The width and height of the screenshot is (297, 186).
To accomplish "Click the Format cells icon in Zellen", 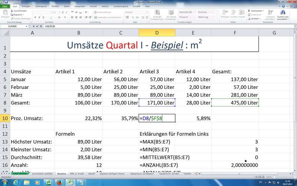I will coord(242,13).
